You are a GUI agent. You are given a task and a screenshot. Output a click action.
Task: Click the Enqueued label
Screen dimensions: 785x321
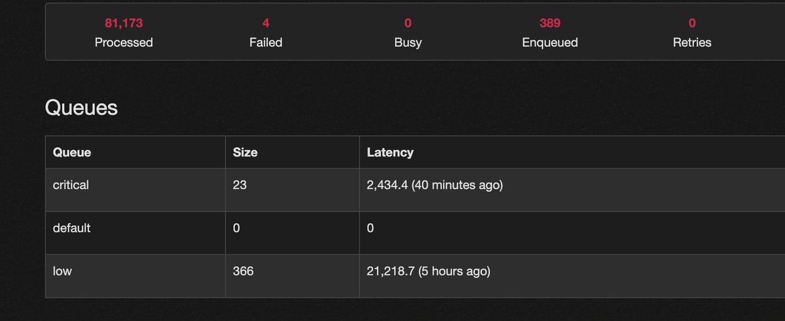549,42
